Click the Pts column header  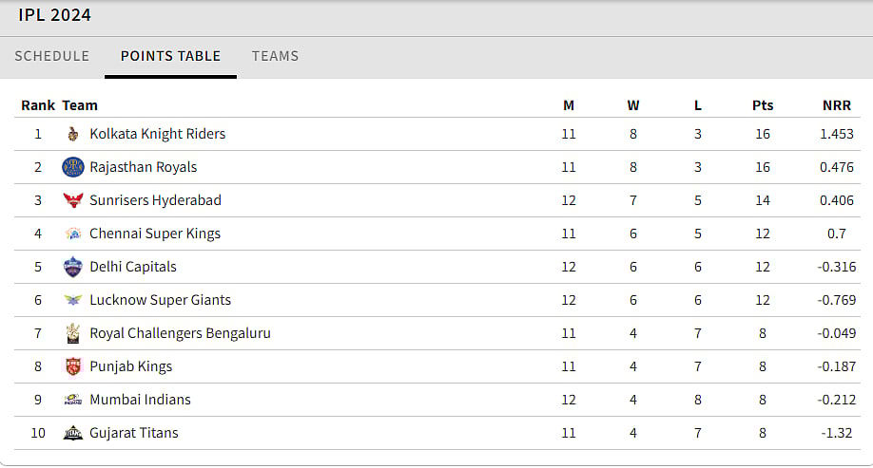tap(763, 105)
